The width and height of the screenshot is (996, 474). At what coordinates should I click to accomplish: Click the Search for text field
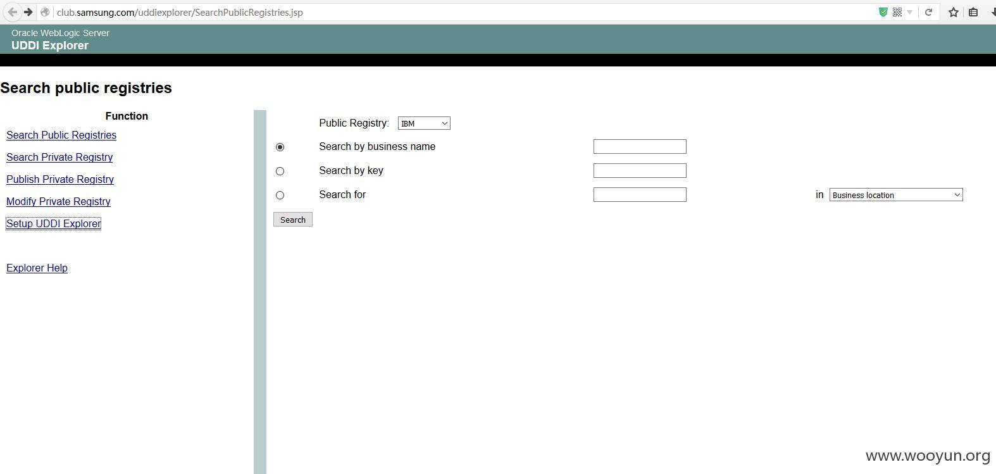point(640,194)
